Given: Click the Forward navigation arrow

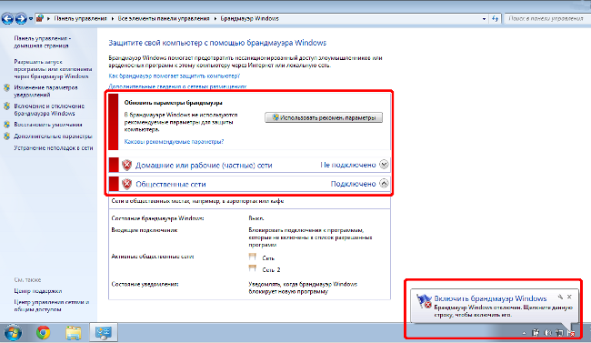Looking at the screenshot, I should [21, 18].
